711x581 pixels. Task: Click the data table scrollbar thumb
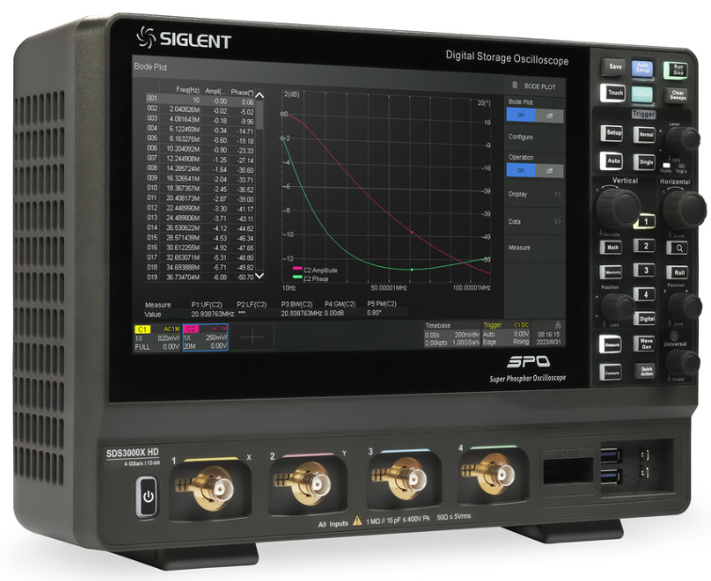(260, 115)
